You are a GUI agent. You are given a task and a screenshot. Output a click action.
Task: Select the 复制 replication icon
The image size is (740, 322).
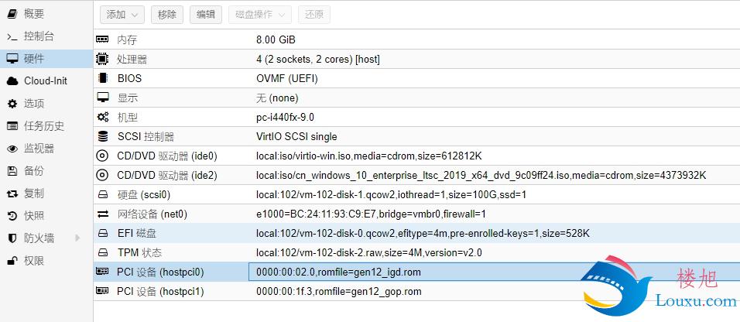click(12, 194)
